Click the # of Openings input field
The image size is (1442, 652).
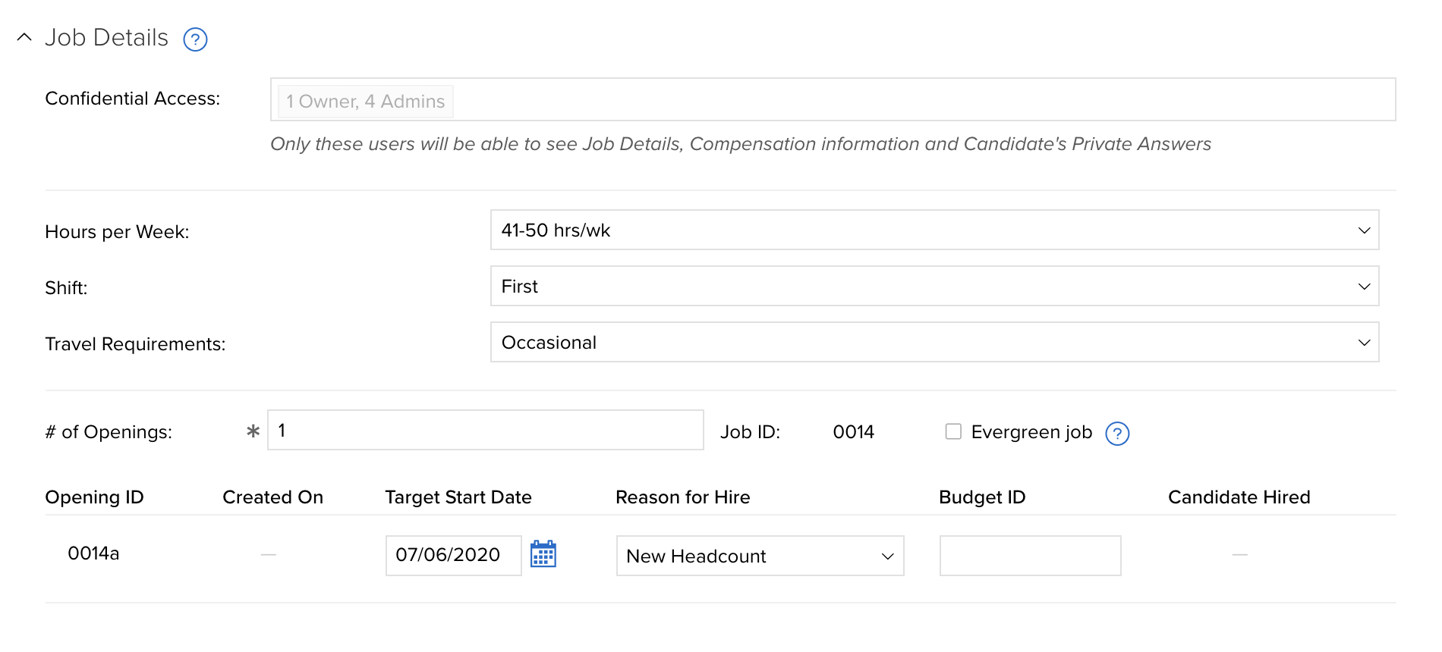point(486,430)
